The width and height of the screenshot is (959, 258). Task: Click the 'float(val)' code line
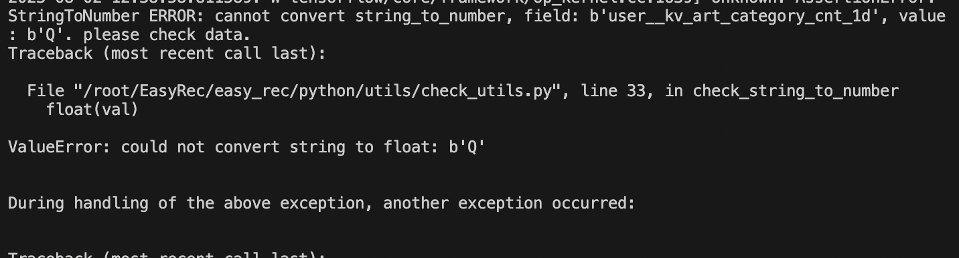tap(92, 109)
